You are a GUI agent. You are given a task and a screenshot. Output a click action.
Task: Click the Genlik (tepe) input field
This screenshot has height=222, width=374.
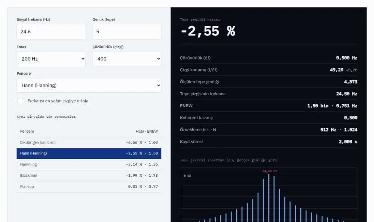127,31
